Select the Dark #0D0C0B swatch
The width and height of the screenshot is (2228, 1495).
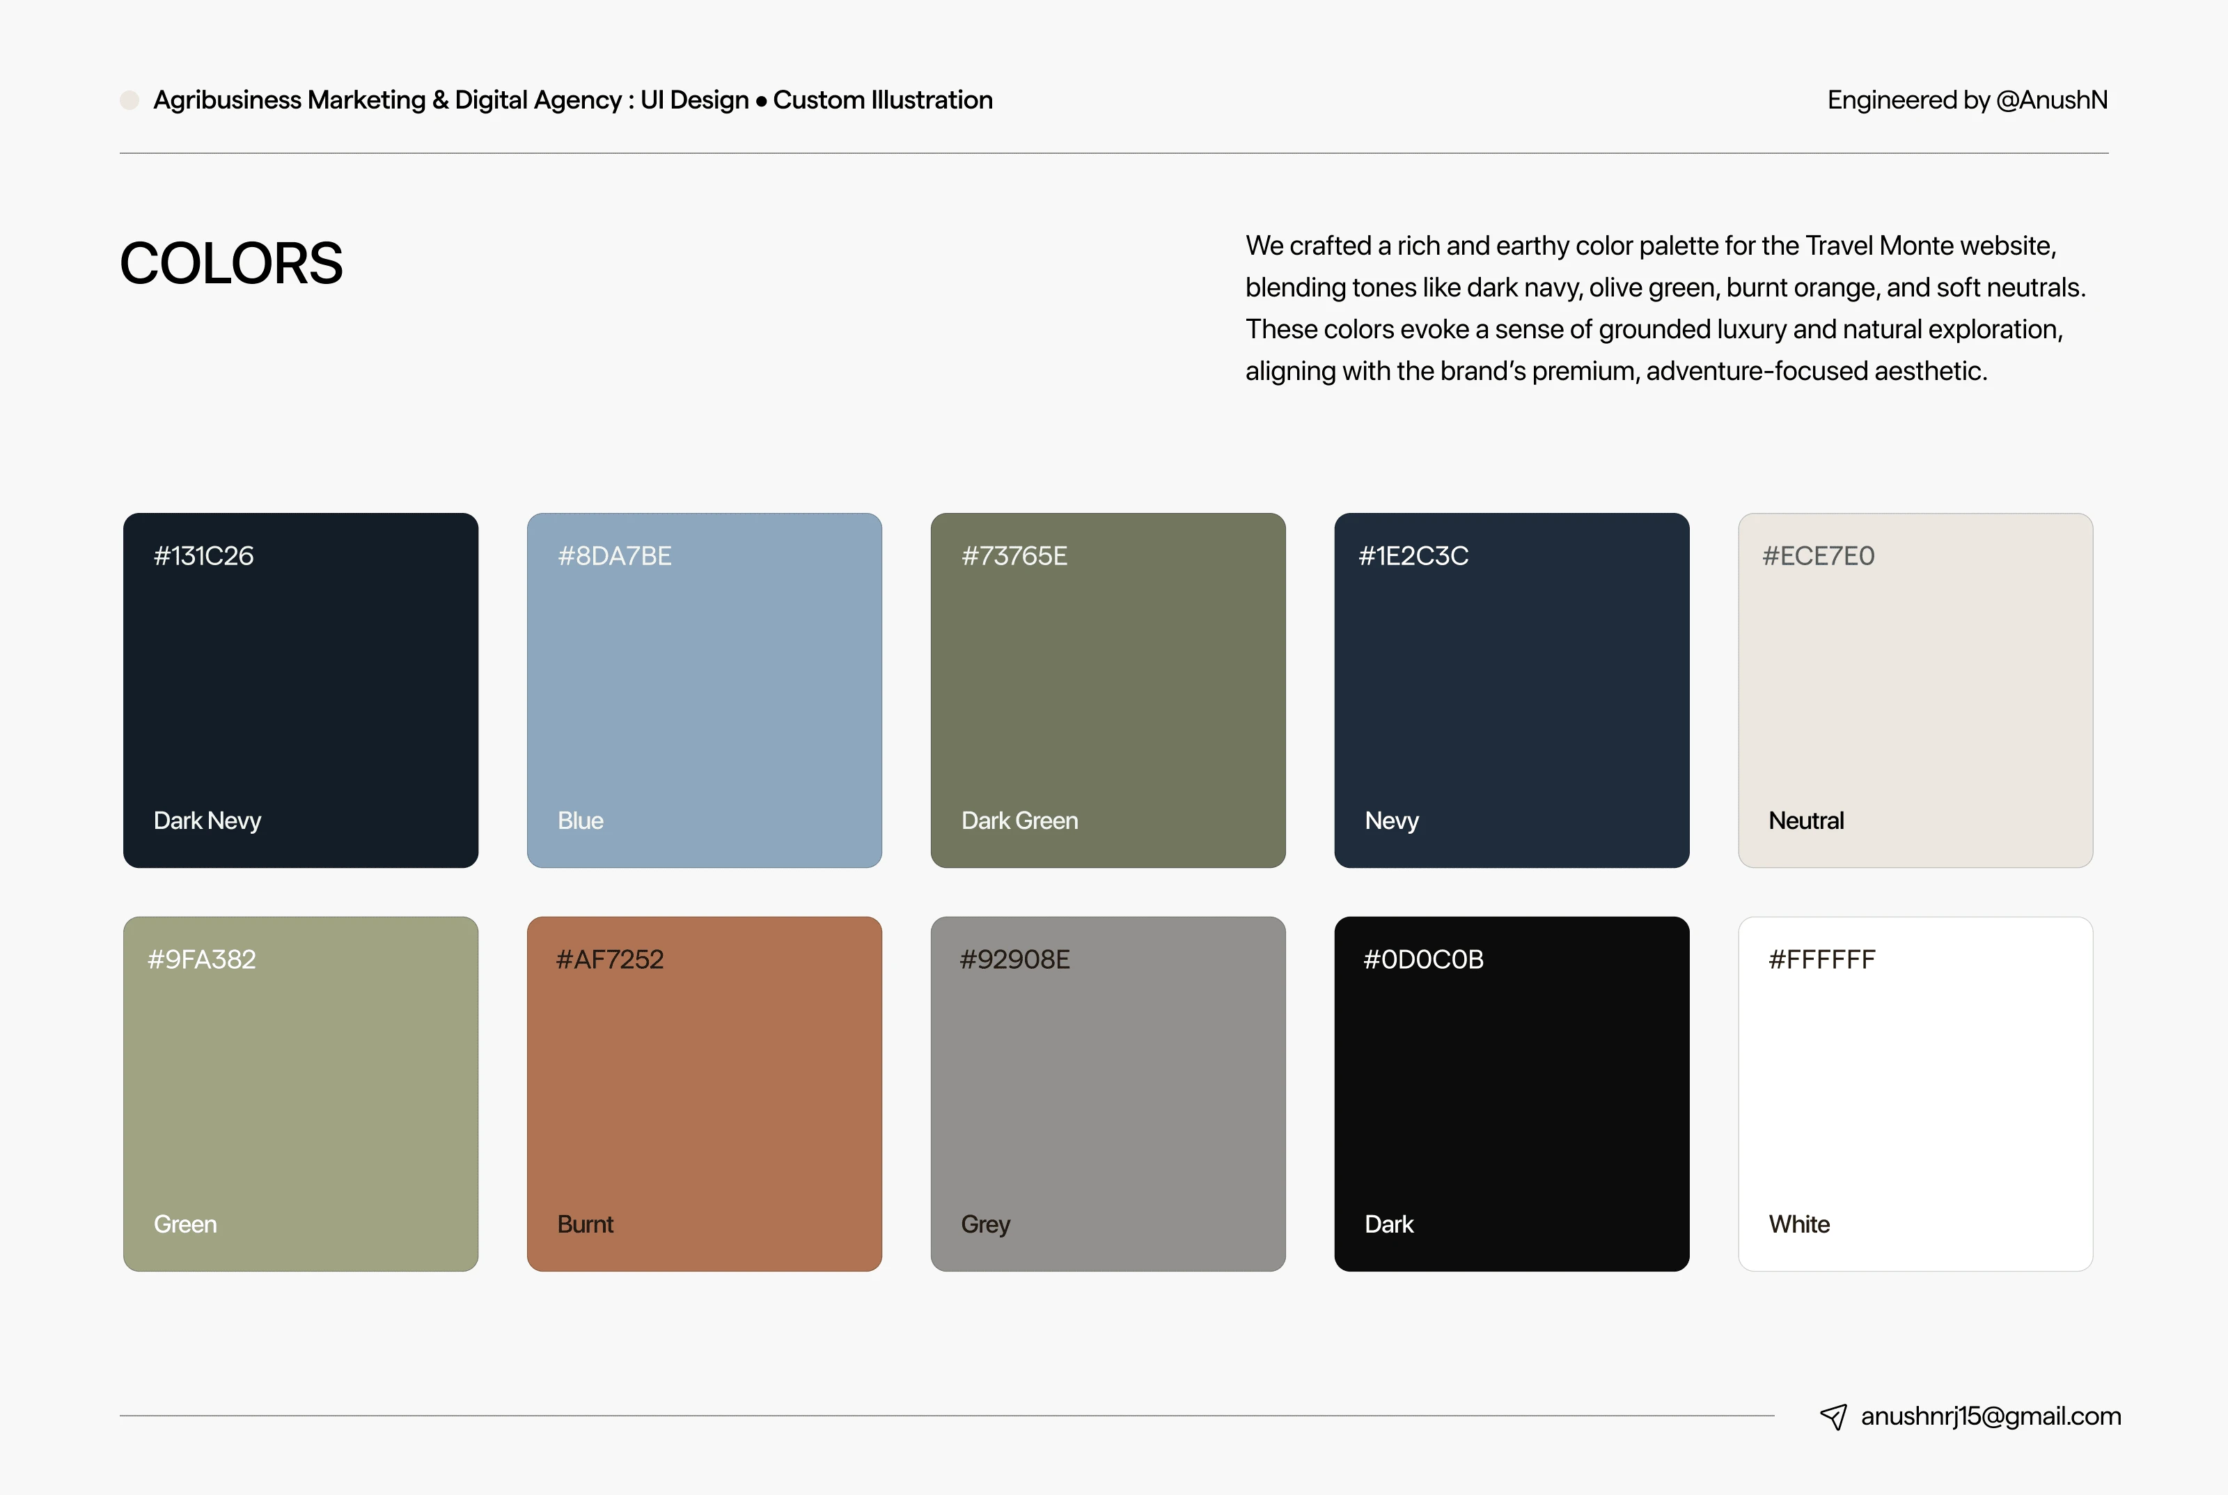tap(1512, 1093)
